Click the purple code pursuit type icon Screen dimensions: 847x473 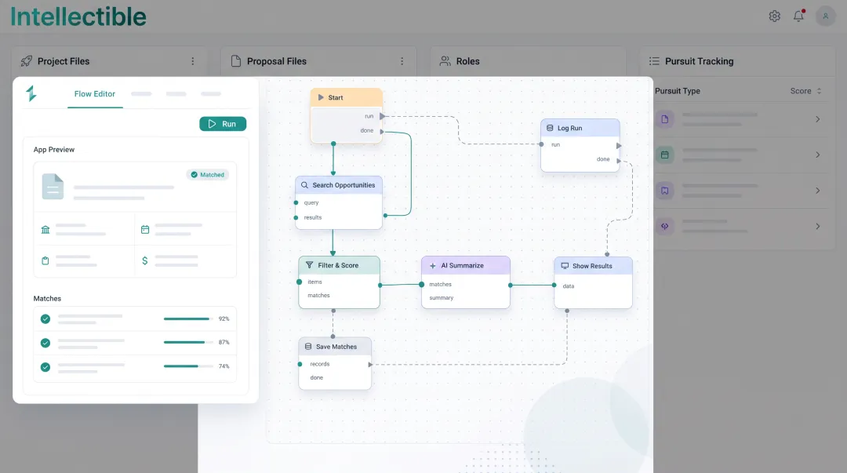pyautogui.click(x=665, y=227)
